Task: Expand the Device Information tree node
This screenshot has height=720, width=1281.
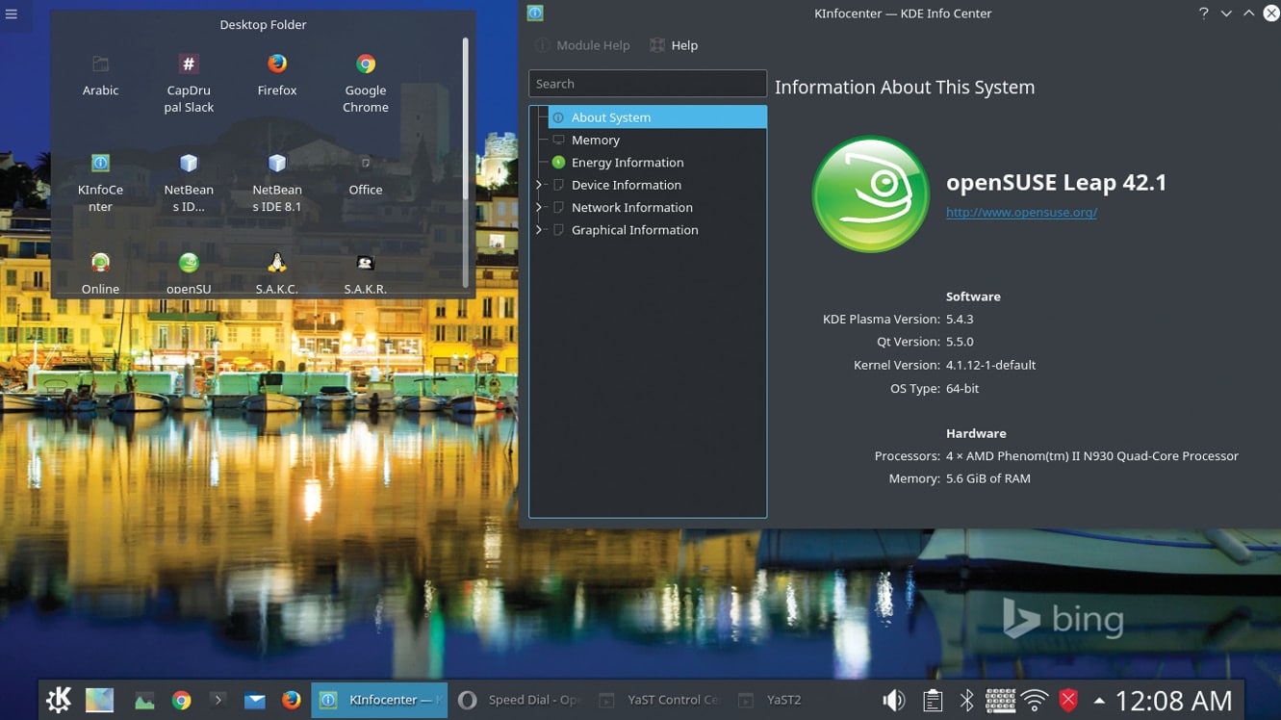Action: click(539, 185)
